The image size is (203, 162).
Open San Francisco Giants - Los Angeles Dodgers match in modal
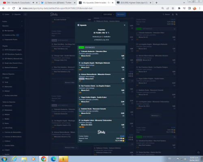(x=96, y=86)
